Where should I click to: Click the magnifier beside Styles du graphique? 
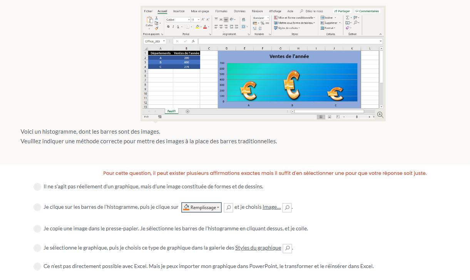(287, 248)
